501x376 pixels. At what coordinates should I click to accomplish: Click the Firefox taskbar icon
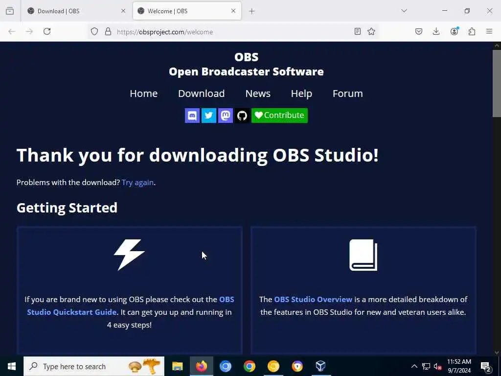pos(201,366)
